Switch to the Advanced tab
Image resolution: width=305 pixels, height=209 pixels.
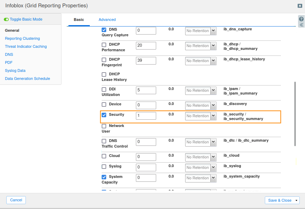pos(107,20)
